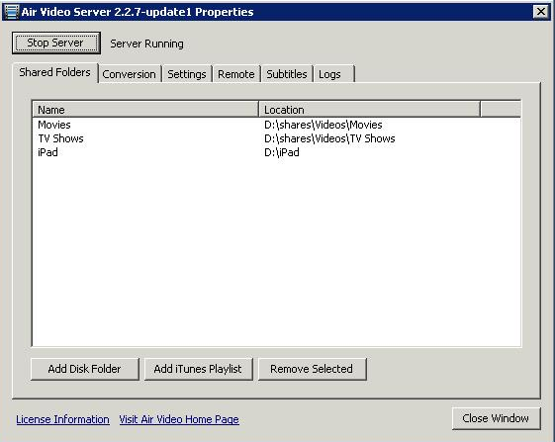This screenshot has height=442, width=555.
Task: Click Add iTunes Playlist button
Action: pyautogui.click(x=199, y=369)
